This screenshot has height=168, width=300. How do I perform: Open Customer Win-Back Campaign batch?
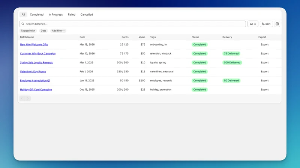point(38,53)
